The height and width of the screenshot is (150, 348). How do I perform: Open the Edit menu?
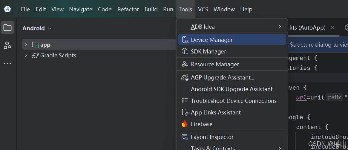pos(41,9)
